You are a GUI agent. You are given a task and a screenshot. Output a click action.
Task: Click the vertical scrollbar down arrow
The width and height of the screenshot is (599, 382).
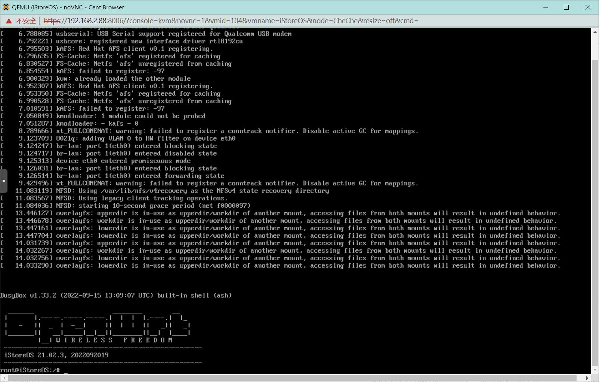pos(595,370)
